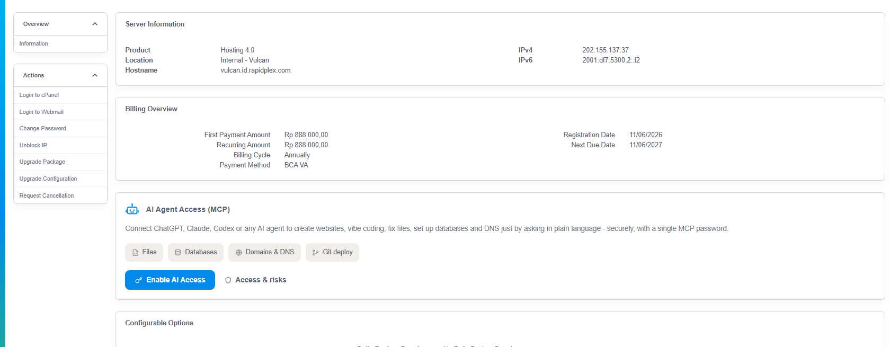
Task: Click the AI Agent robot icon
Action: (x=132, y=209)
